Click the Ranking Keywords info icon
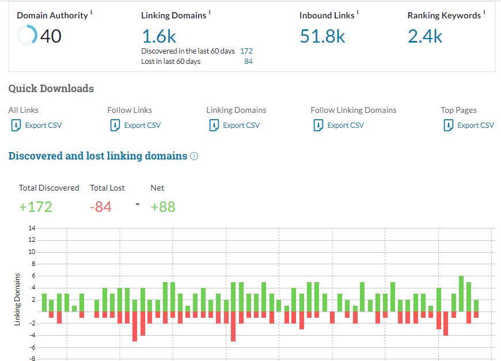Viewport: 501px width, 361px height. 484,13
